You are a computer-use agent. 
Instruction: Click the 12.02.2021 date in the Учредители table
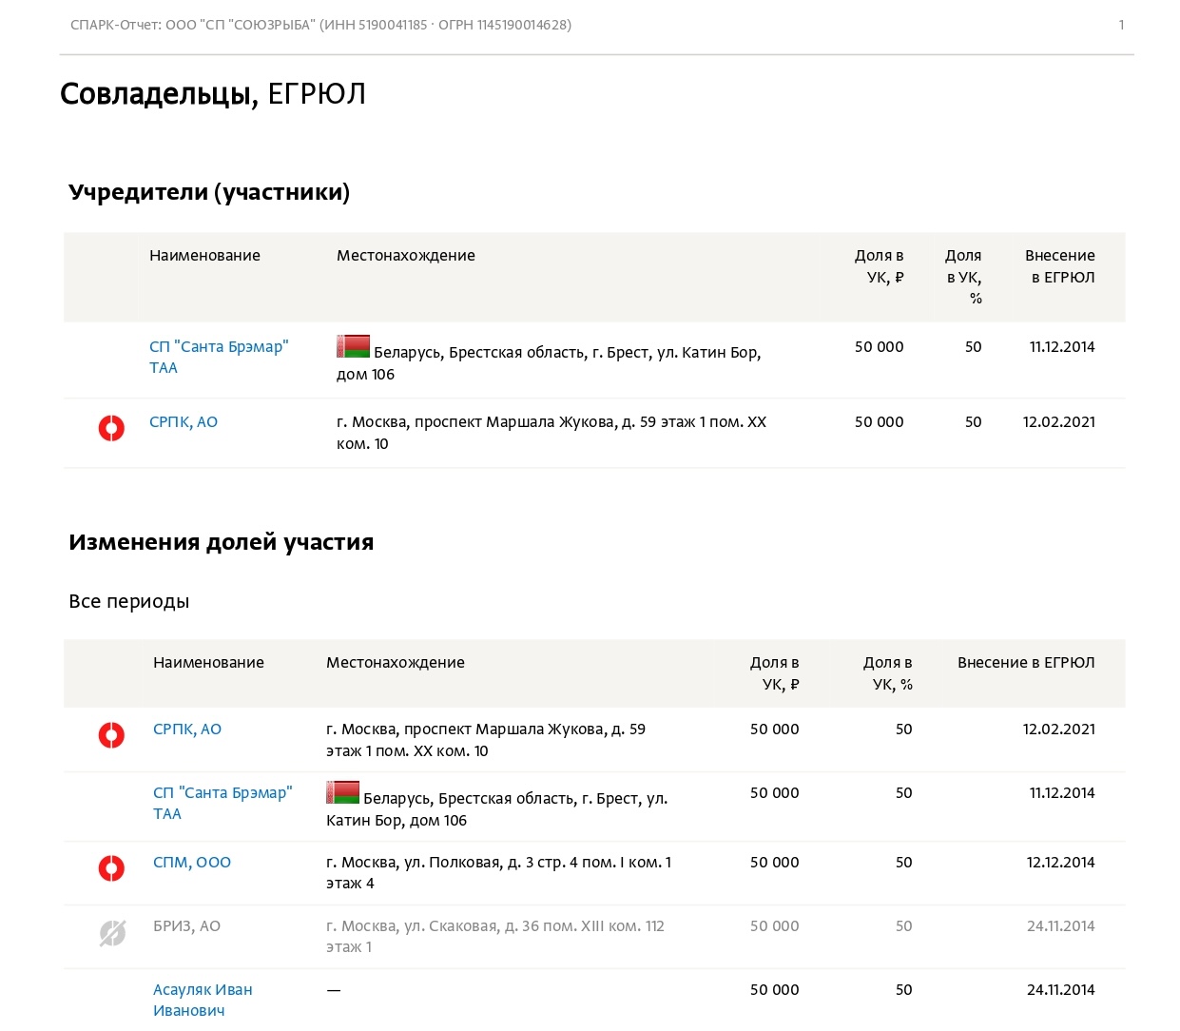click(1059, 422)
